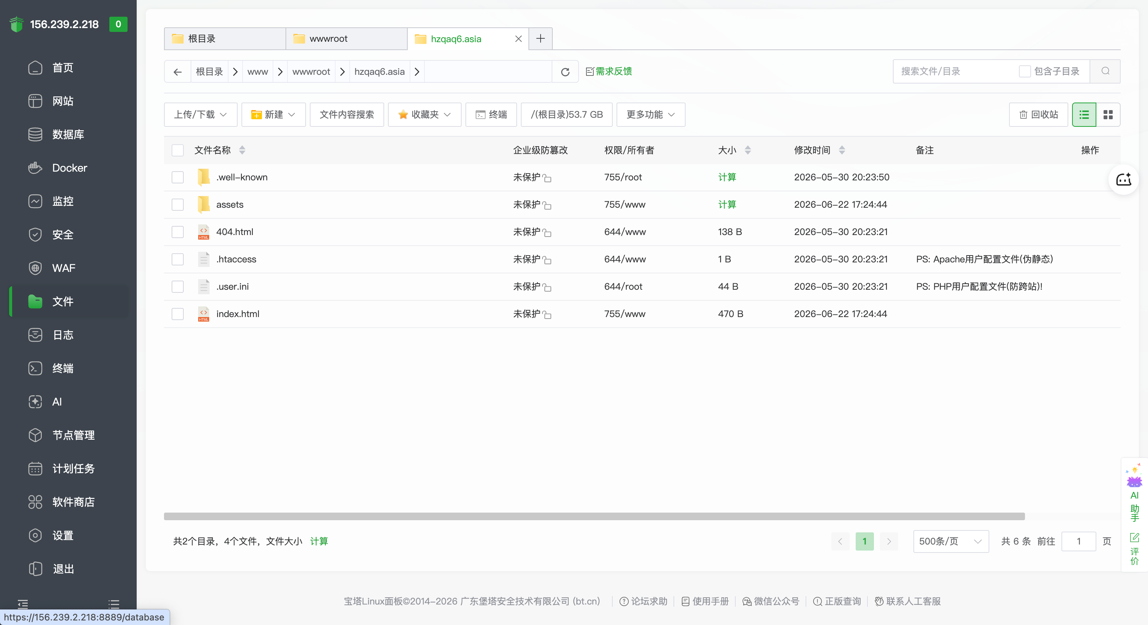Switch to grid view layout
The height and width of the screenshot is (625, 1148).
coord(1108,115)
